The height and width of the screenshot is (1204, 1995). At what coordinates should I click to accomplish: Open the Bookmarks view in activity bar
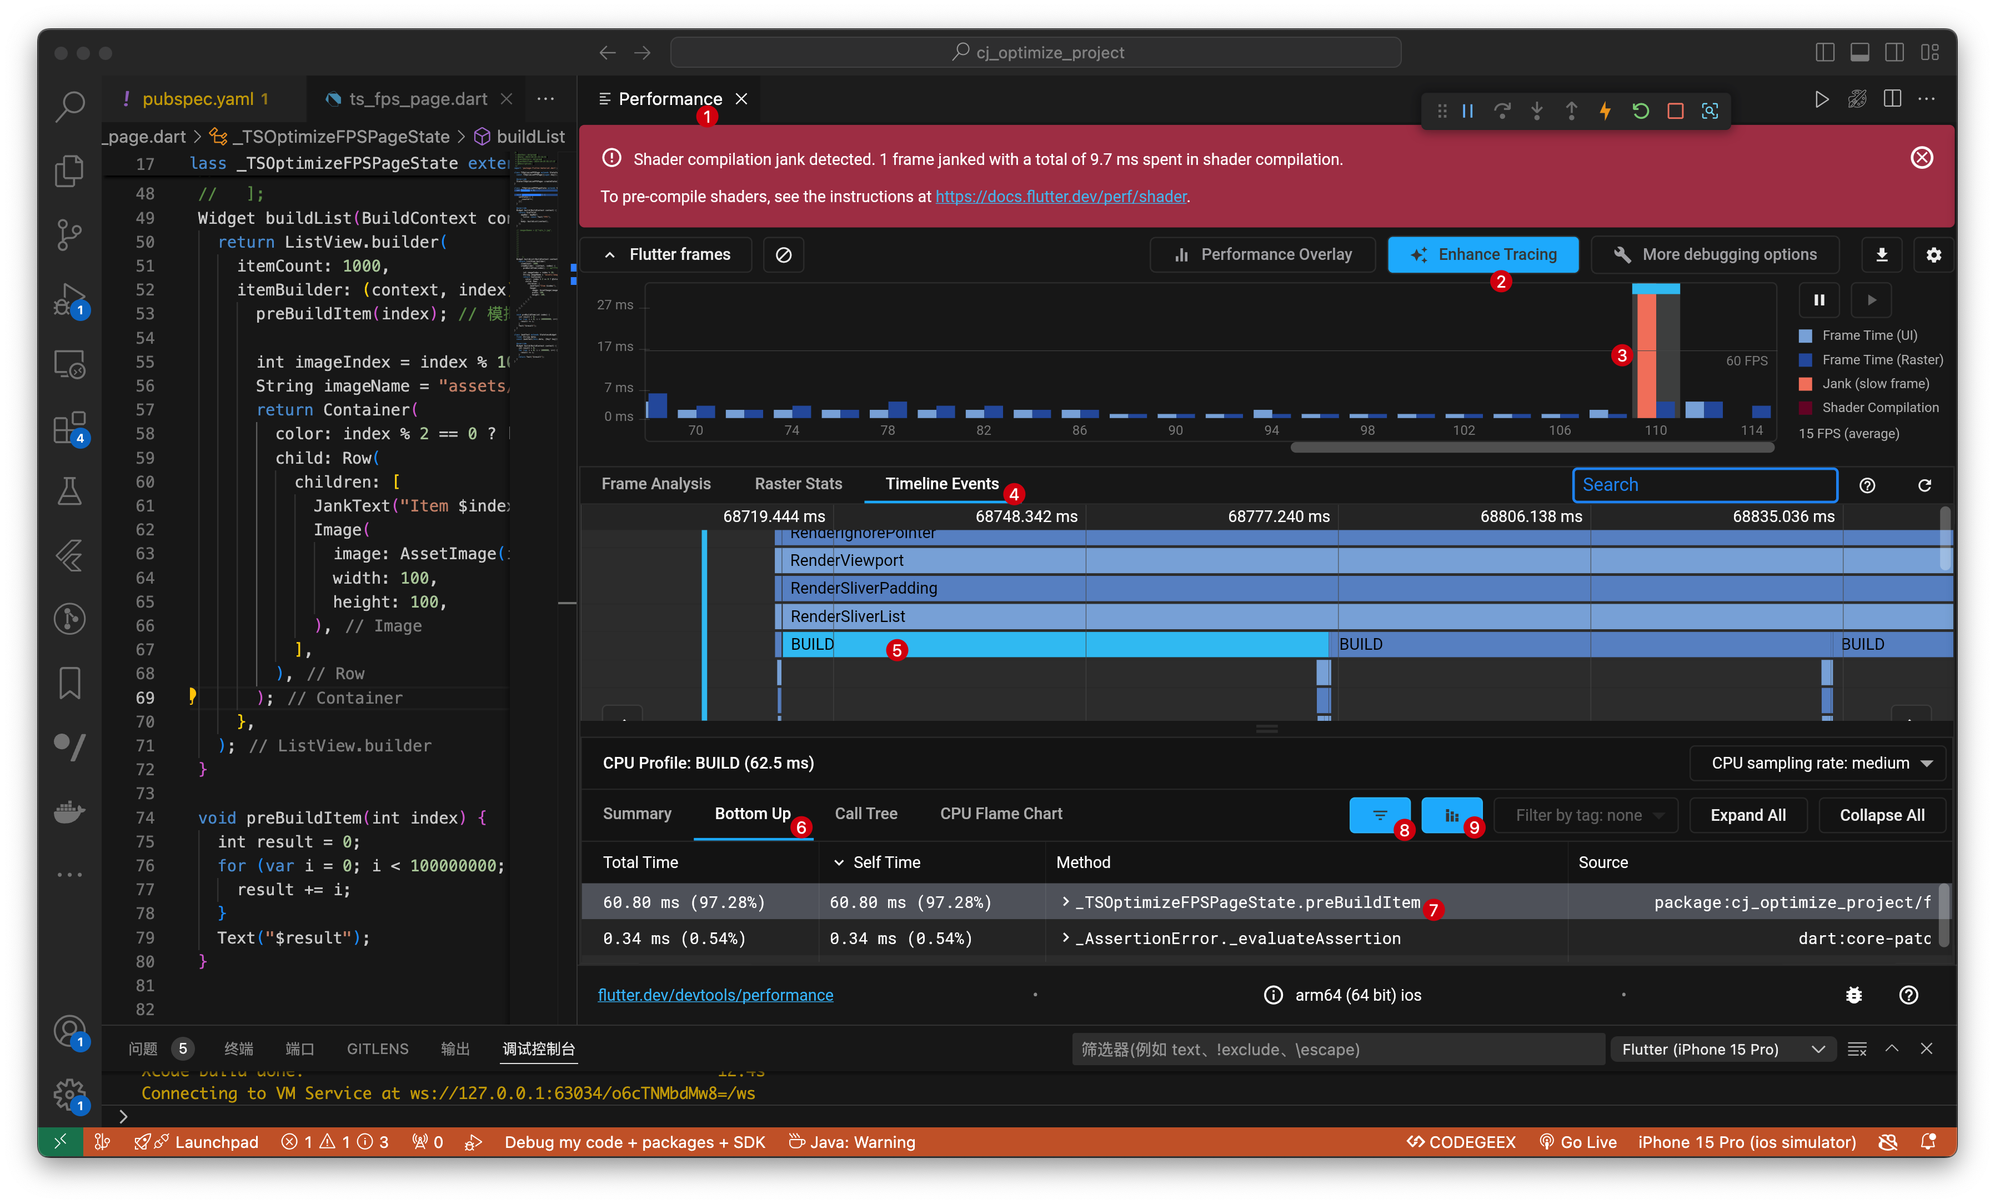71,684
